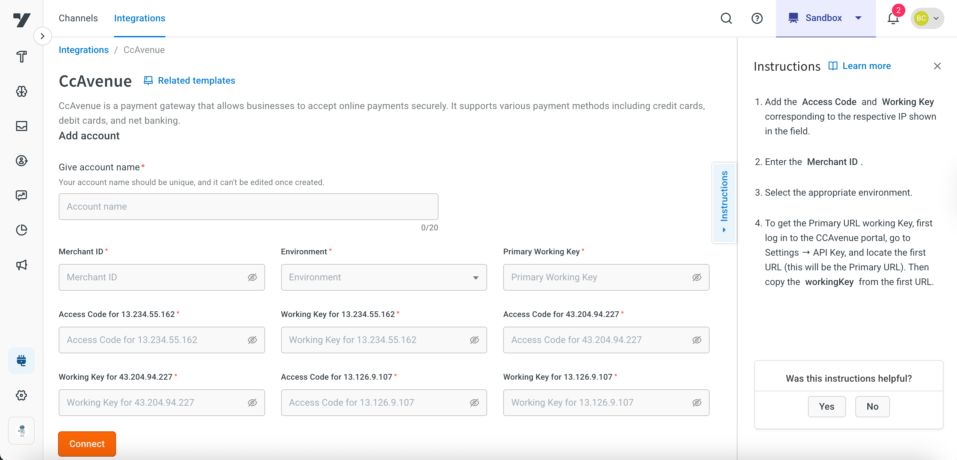Focus Access Code for 13.126.9.107 input

coord(384,402)
